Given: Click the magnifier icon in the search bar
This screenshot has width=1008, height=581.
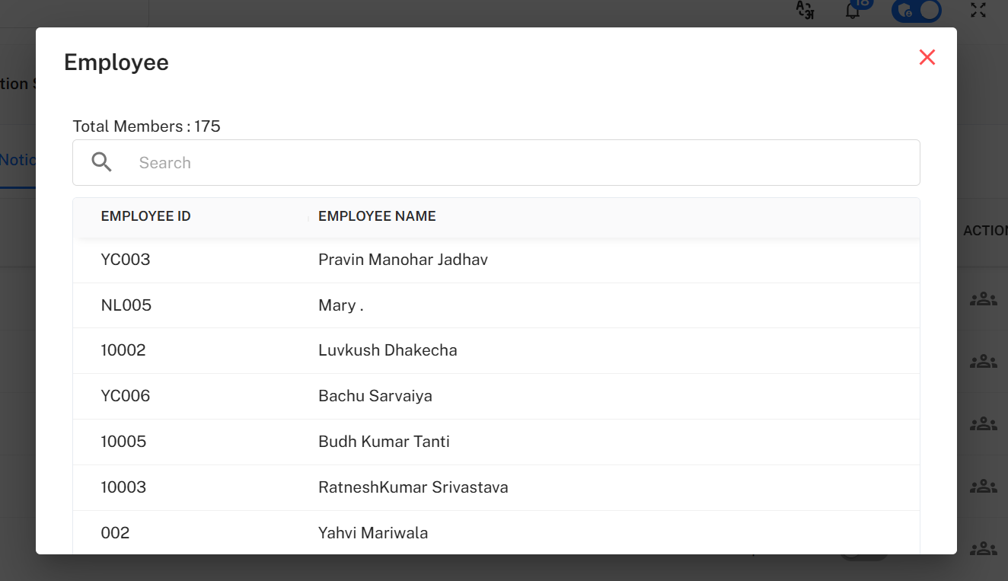Looking at the screenshot, I should point(101,161).
